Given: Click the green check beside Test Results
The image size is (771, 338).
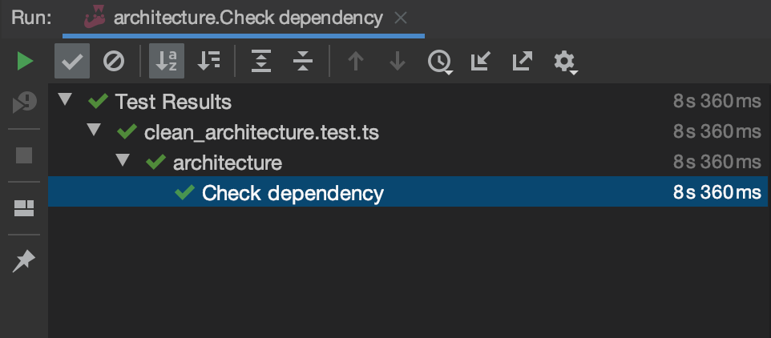Looking at the screenshot, I should click(99, 102).
